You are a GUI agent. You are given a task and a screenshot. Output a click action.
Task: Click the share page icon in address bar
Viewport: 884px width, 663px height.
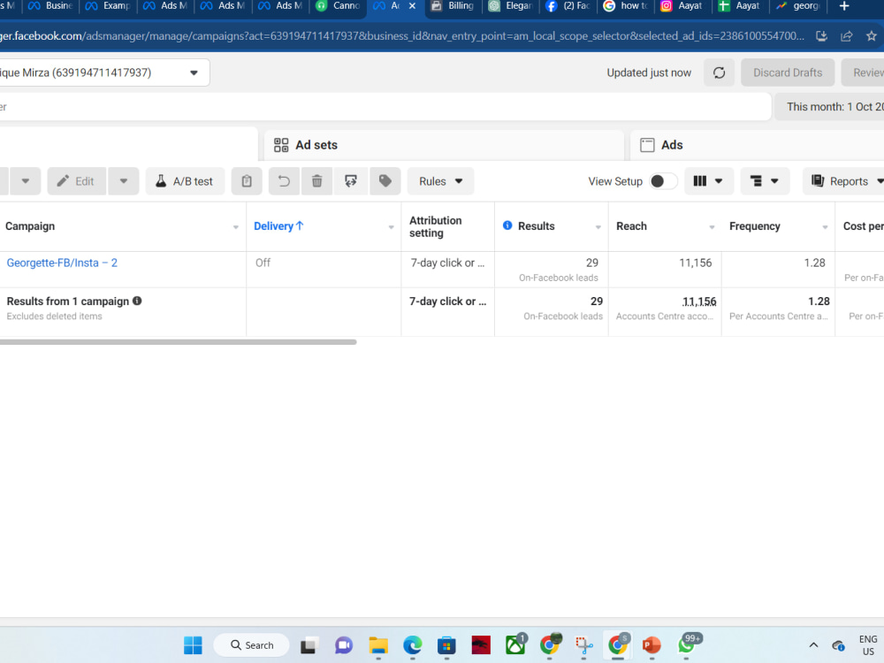(847, 36)
